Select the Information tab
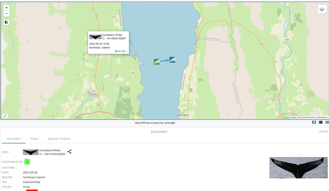This screenshot has width=329, height=191. point(14,139)
